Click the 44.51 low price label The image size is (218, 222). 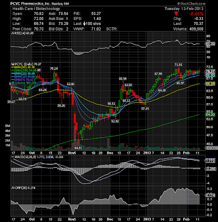[x=78, y=148]
